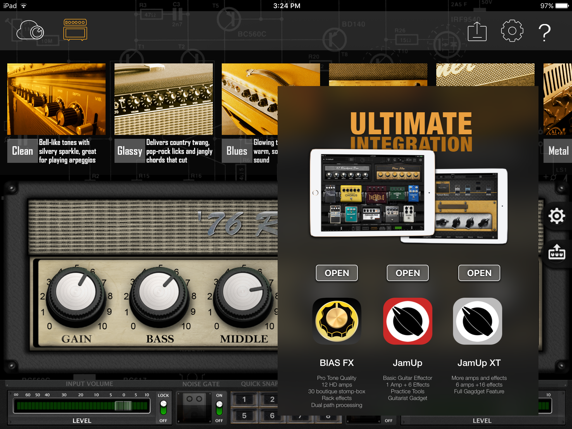Screen dimensions: 572x429
Task: Tap the Blues amp photo thumbnail
Action: 250,99
